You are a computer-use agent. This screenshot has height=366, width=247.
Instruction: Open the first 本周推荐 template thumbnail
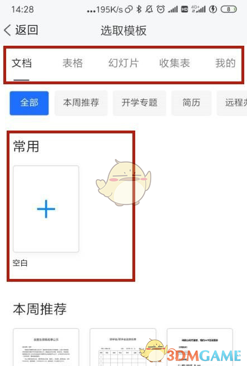46,347
